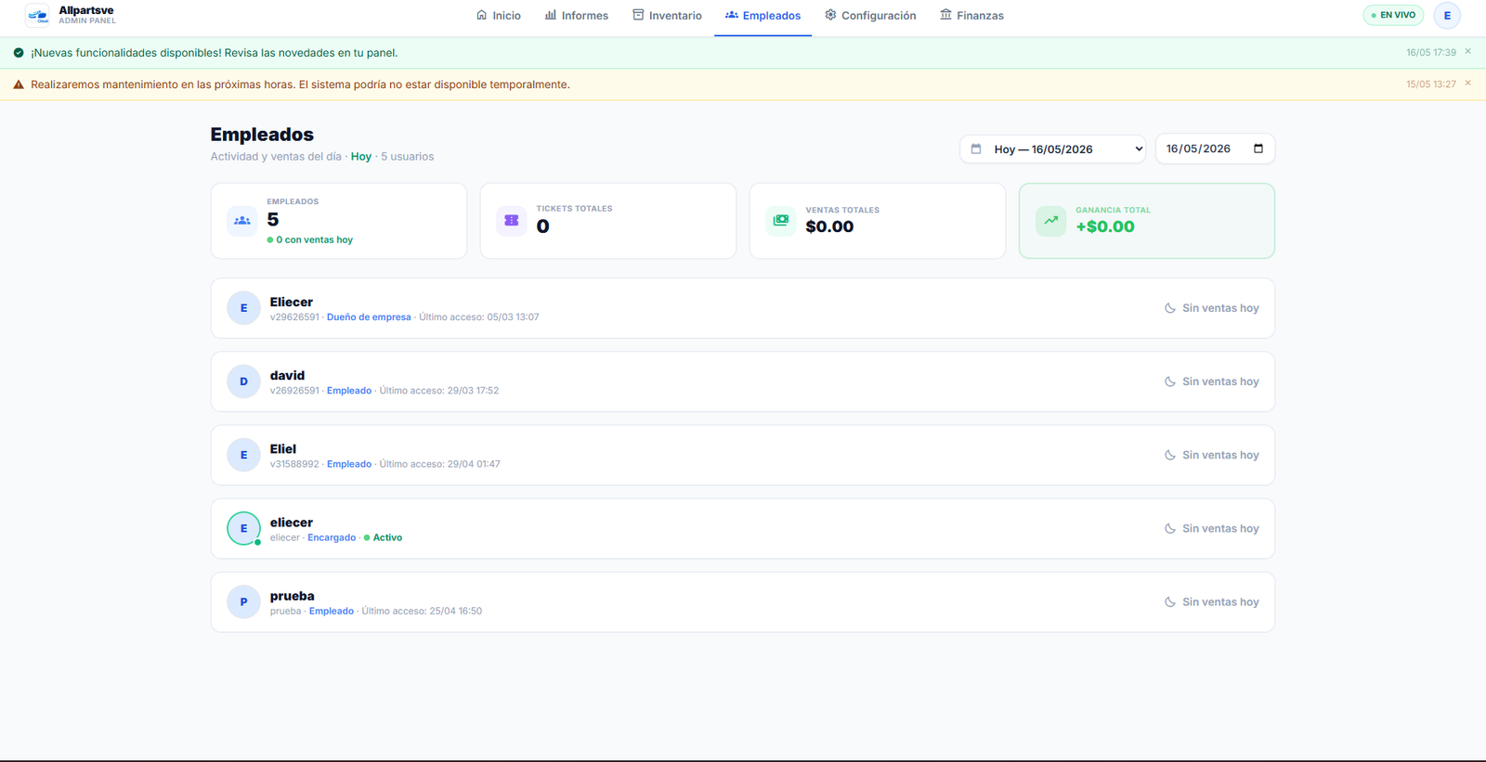
Task: Click 'Sin ventas hoy' in prueba row
Action: tap(1220, 601)
